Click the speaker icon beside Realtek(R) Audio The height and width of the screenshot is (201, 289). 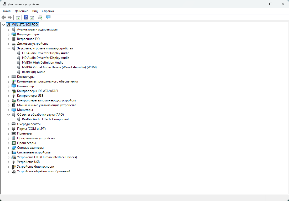pos(19,72)
